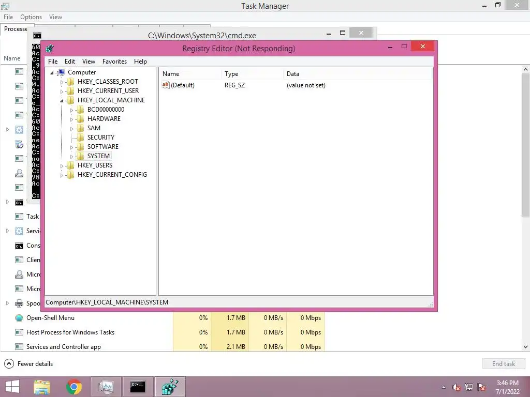
Task: Expand the HARDWARE key
Action: 71,119
